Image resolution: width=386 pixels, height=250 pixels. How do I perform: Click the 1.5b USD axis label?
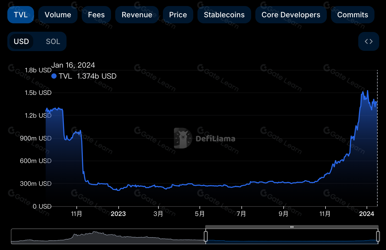(38, 93)
